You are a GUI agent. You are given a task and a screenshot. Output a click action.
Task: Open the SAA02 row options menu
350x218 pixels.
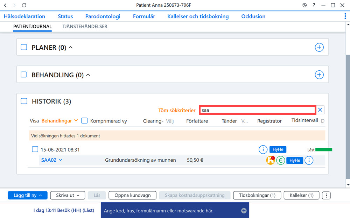[309, 160]
